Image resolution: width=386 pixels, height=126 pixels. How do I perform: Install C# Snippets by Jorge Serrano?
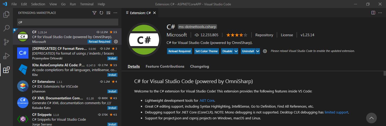[112, 124]
